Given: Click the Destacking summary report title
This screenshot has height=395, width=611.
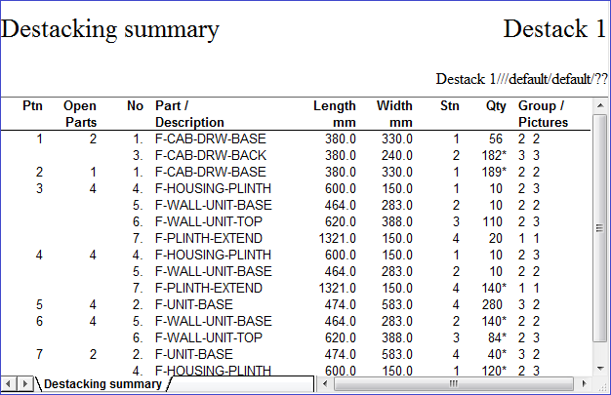Looking at the screenshot, I should point(110,29).
